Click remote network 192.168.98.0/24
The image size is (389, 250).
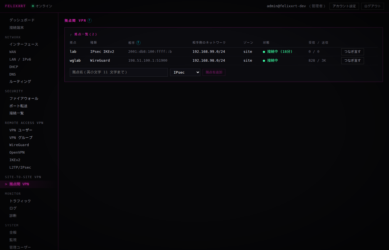(x=209, y=60)
